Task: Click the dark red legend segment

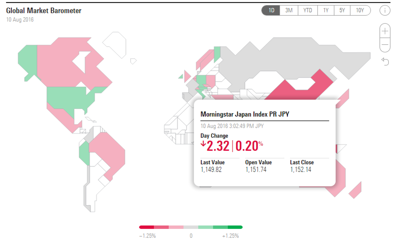Action: pyautogui.click(x=146, y=227)
